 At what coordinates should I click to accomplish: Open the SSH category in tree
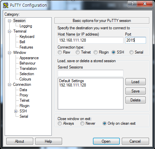click(x=23, y=111)
